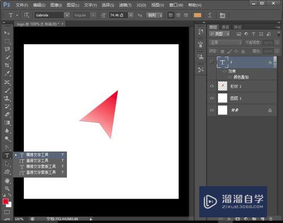Select the Brush tool
The height and width of the screenshot is (223, 283).
tap(7, 91)
